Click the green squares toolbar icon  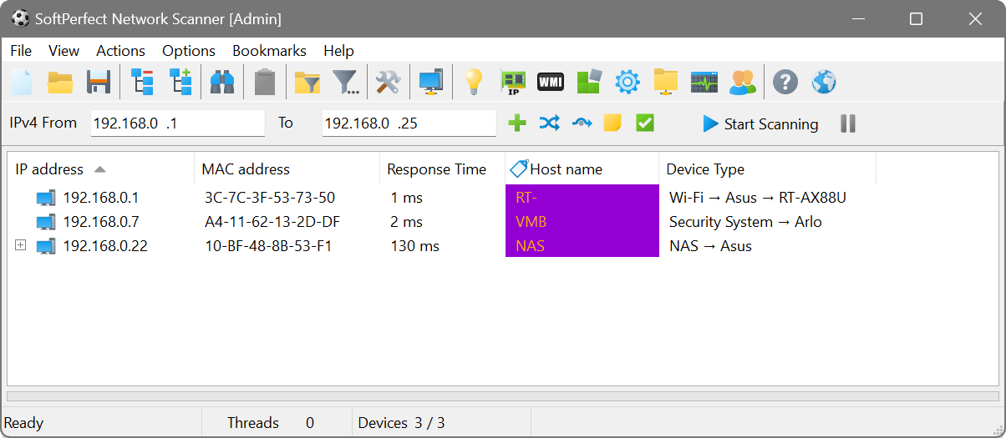589,82
